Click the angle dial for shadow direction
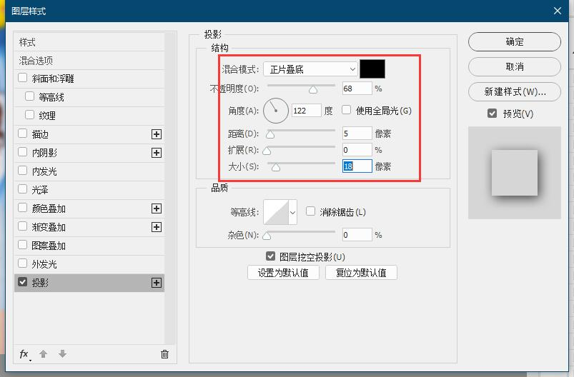This screenshot has height=377, width=574. [276, 111]
